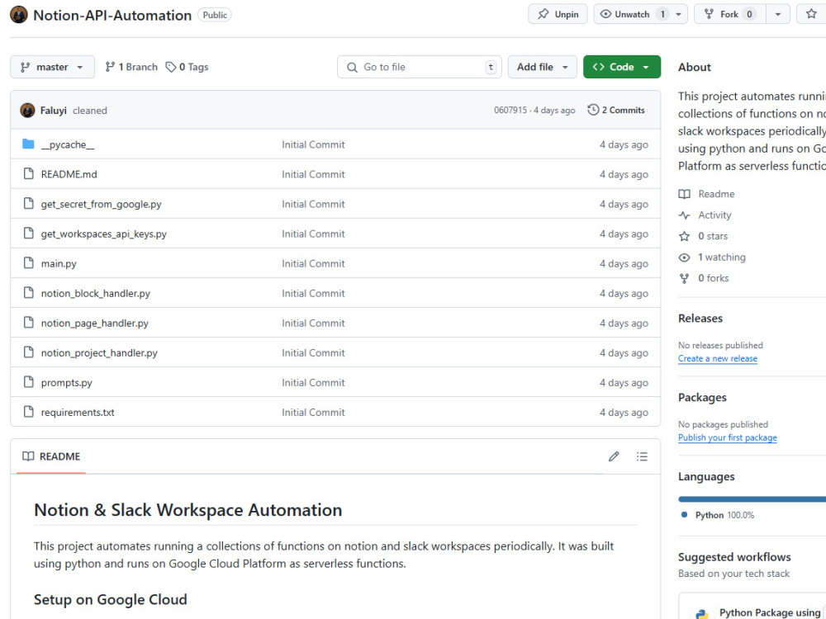Open commit hash 0607915
826x619 pixels.
[510, 111]
